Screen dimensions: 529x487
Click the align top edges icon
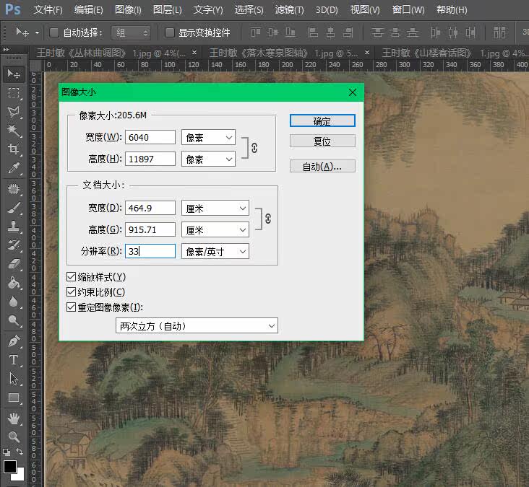click(x=255, y=32)
